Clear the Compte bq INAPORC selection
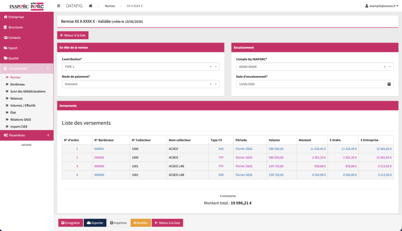Image resolution: width=402 pixels, height=231 pixels. point(385,67)
